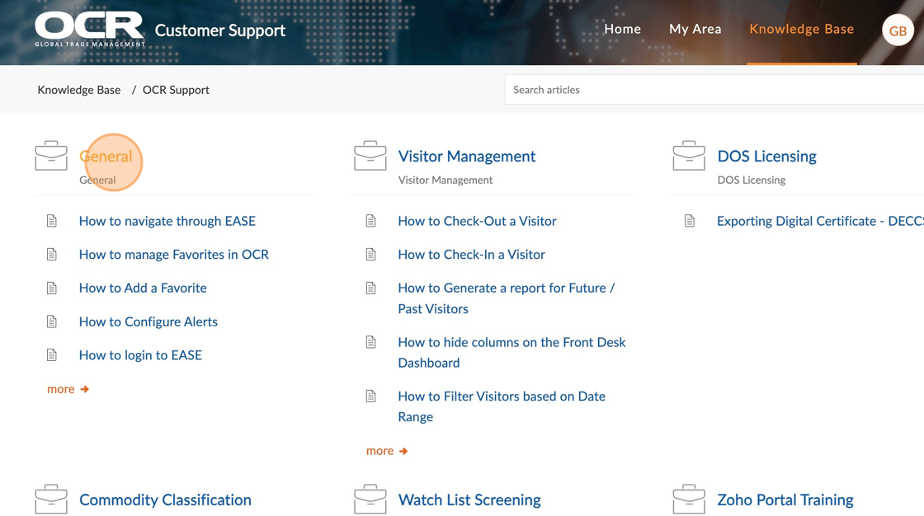Click document icon beside How to login to EASE

(52, 355)
